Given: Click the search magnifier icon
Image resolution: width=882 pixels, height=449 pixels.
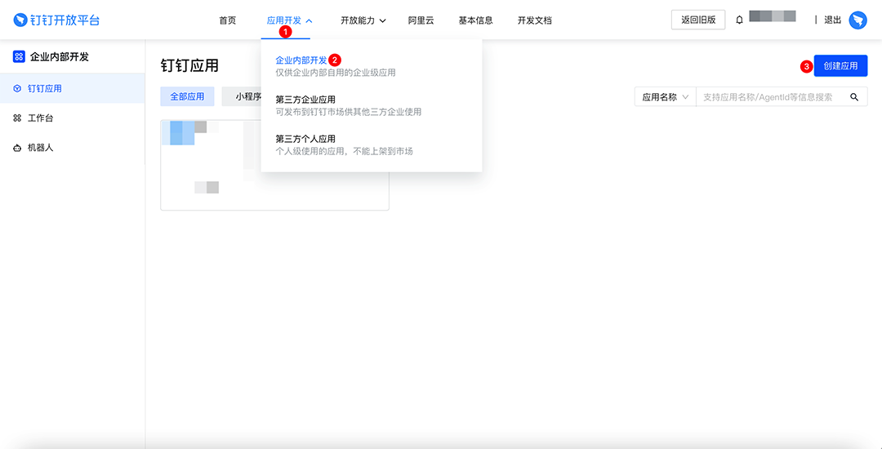Looking at the screenshot, I should (x=854, y=97).
